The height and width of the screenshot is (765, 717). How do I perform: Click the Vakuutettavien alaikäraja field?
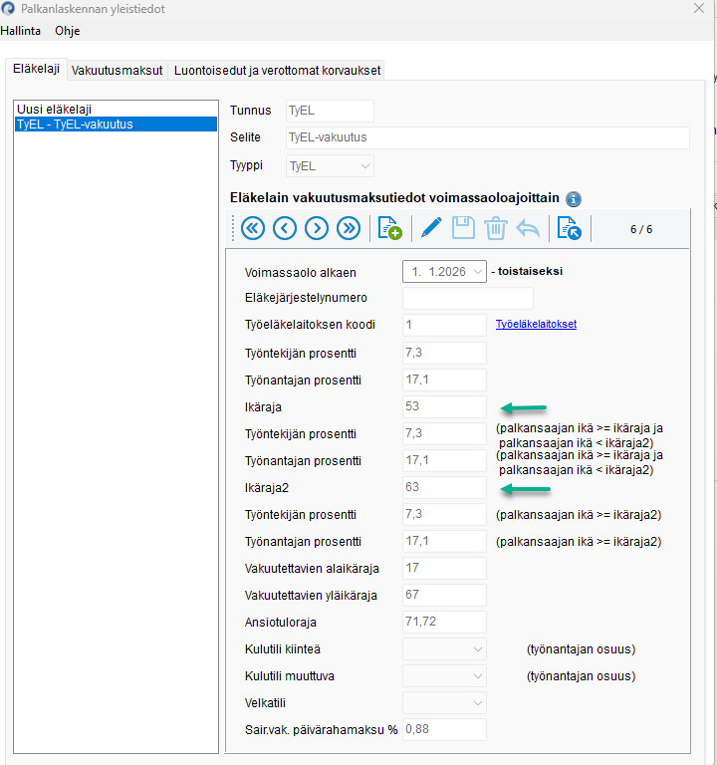(444, 568)
